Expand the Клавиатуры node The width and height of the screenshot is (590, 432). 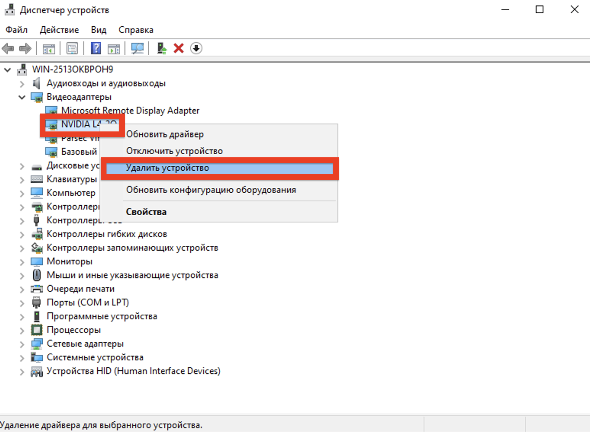[22, 179]
